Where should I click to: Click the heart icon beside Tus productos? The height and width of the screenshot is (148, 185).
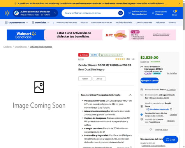click(129, 13)
